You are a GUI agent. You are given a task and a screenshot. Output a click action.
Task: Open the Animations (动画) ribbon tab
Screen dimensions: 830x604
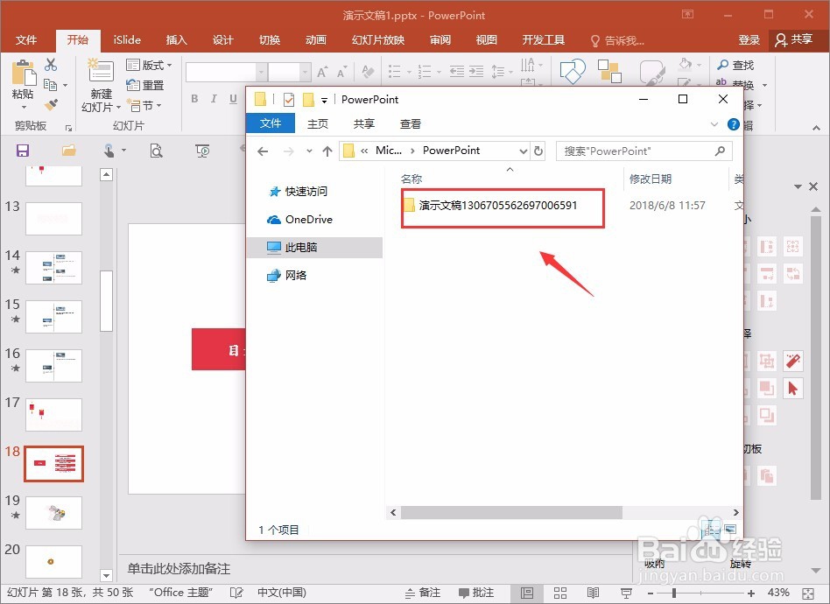click(x=316, y=39)
